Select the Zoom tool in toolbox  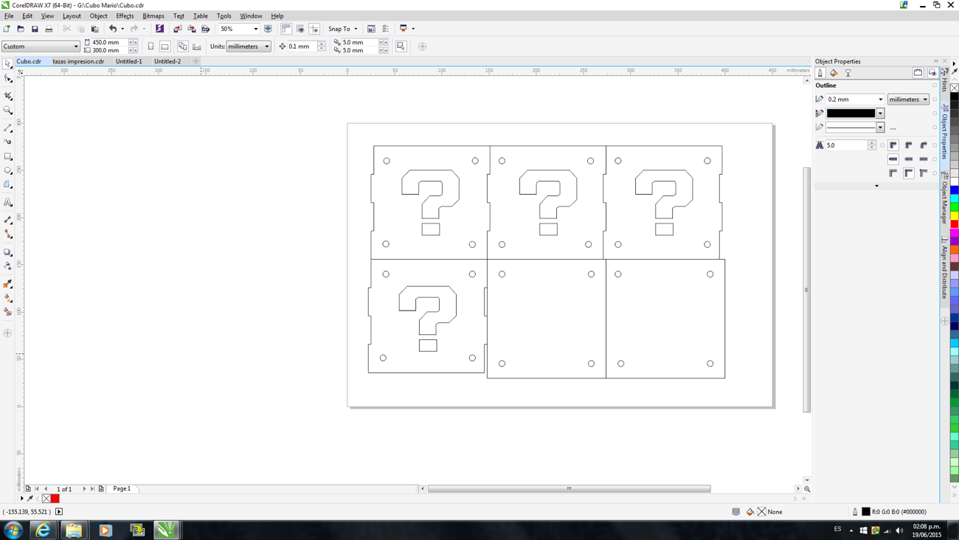(x=8, y=111)
